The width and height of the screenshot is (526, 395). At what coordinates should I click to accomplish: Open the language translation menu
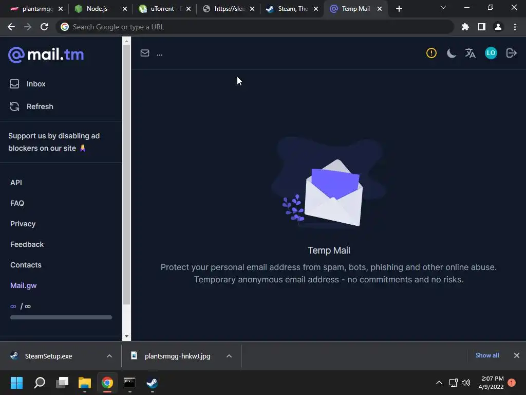click(x=471, y=53)
